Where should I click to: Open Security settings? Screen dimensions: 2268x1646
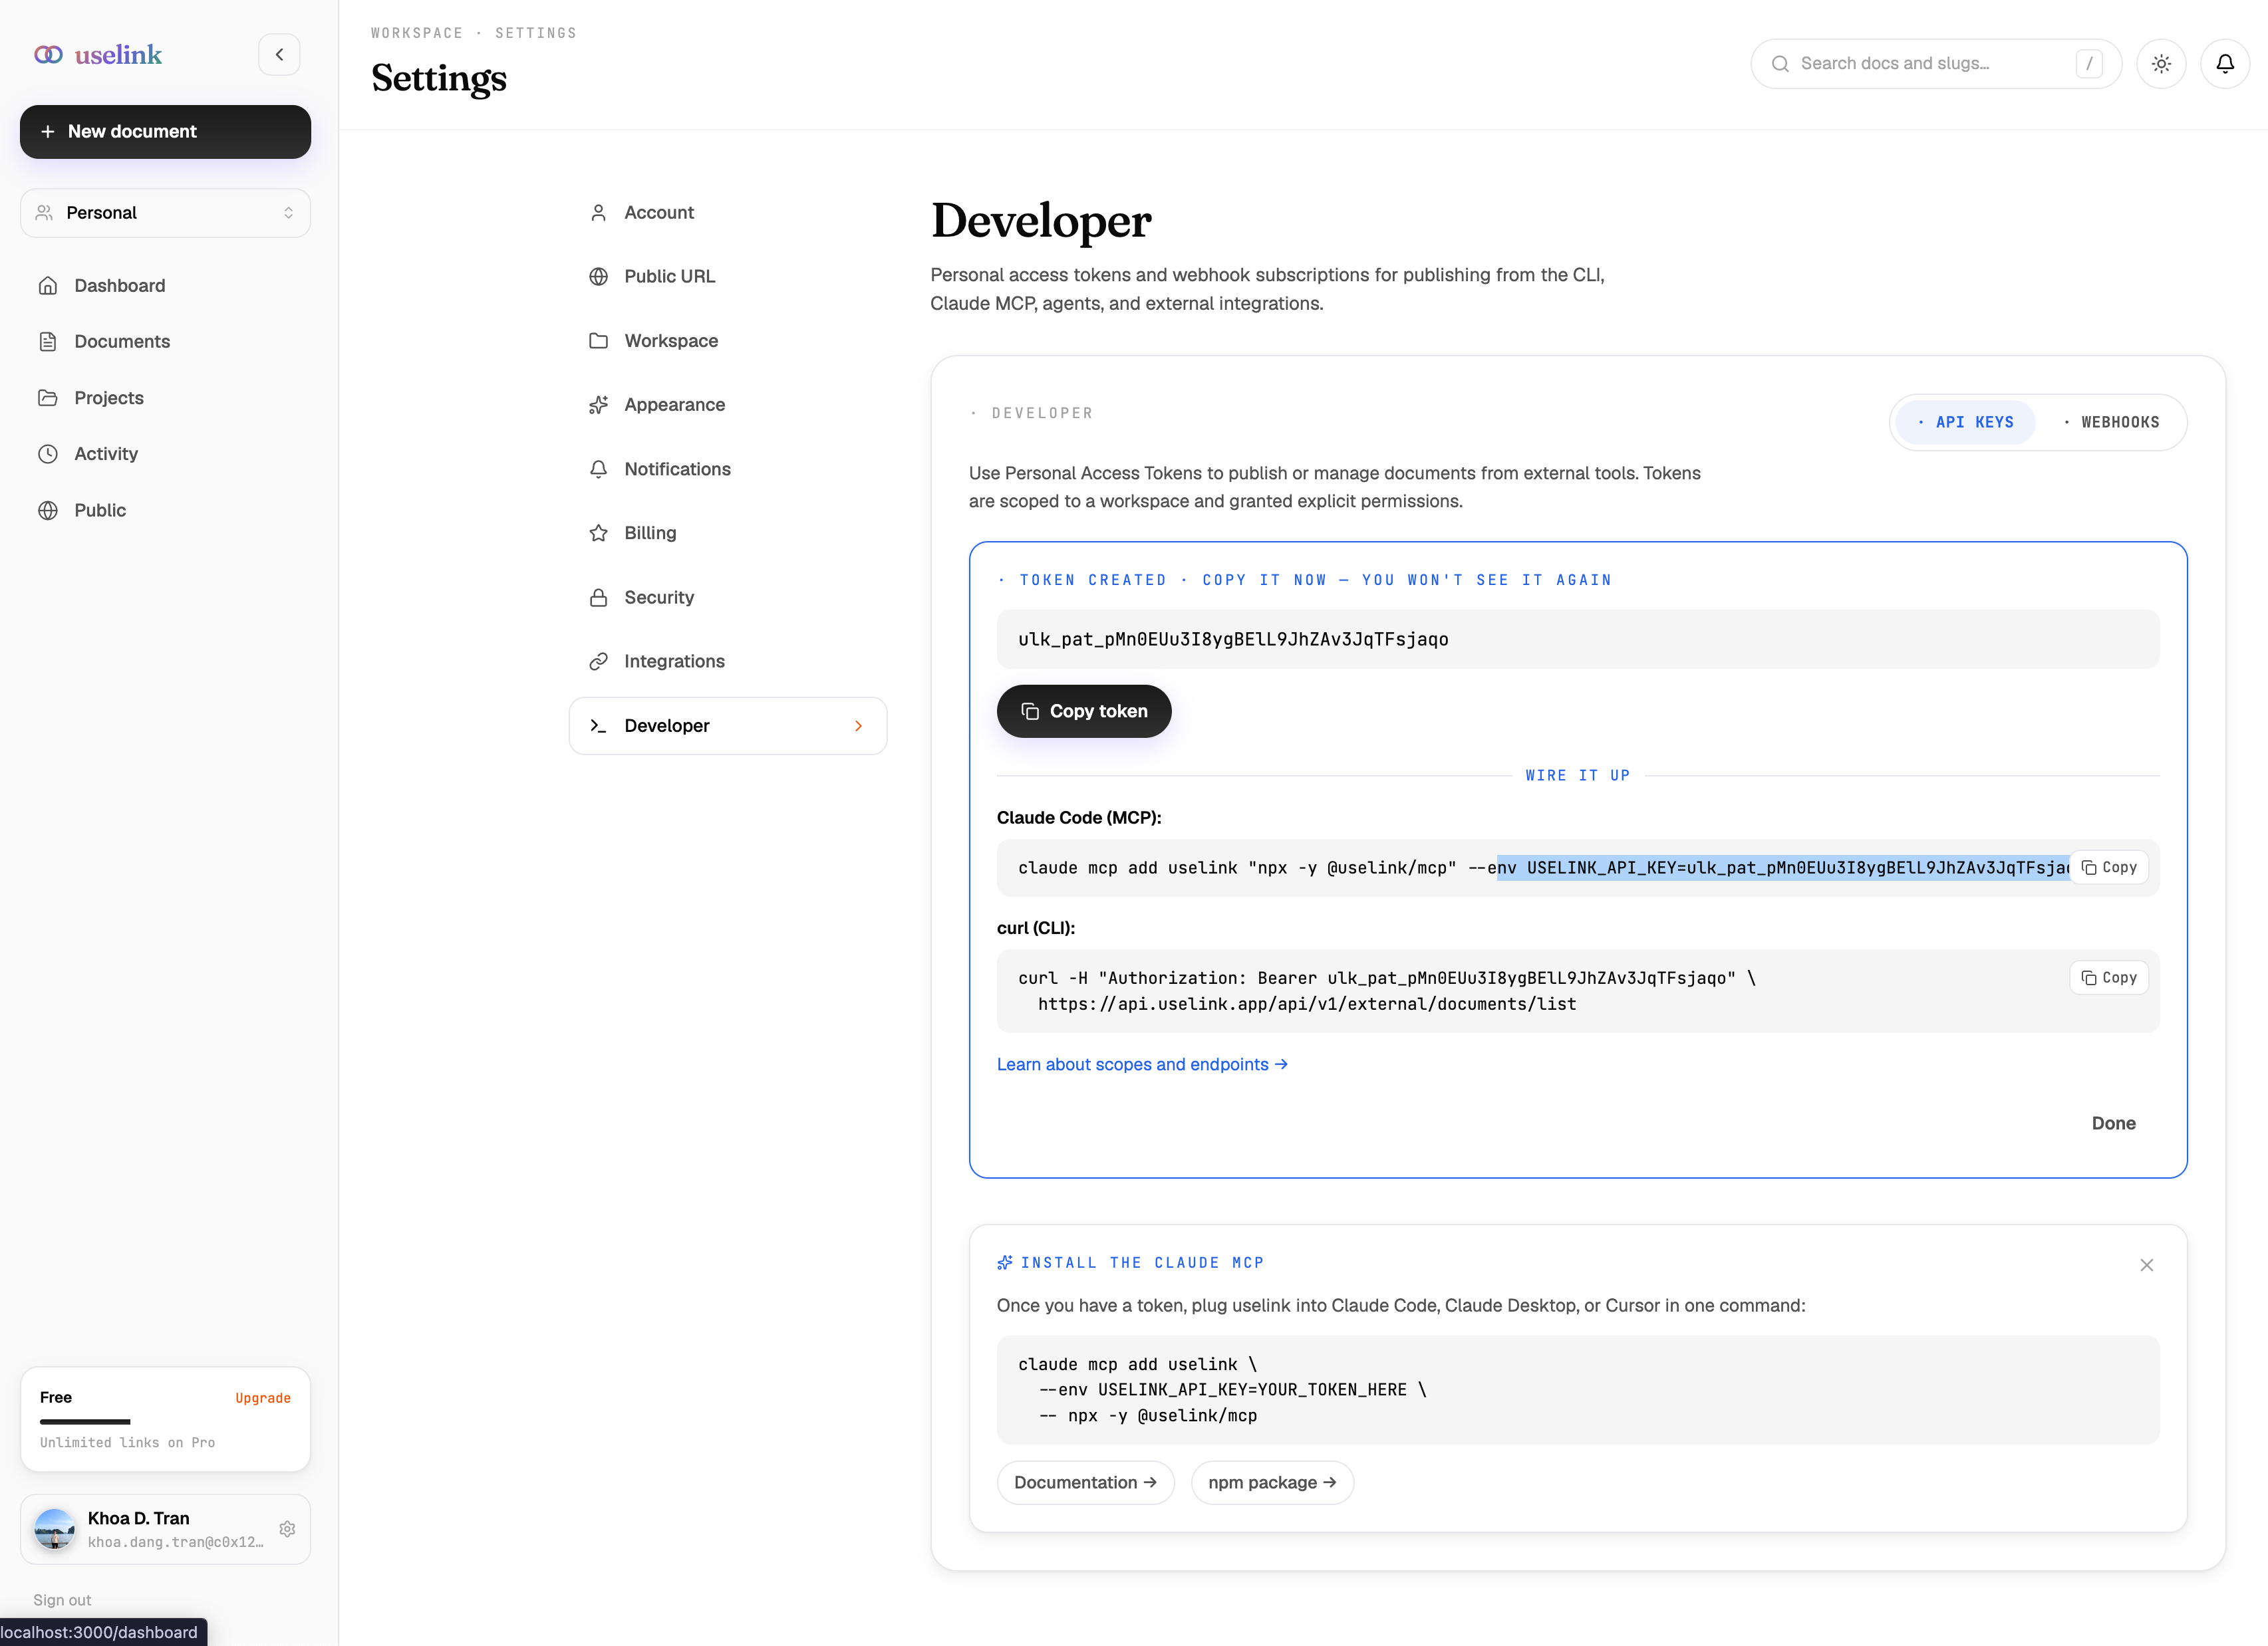tap(728, 598)
